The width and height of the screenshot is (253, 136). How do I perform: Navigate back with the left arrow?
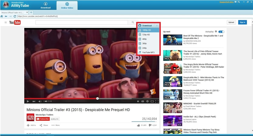[6, 16]
